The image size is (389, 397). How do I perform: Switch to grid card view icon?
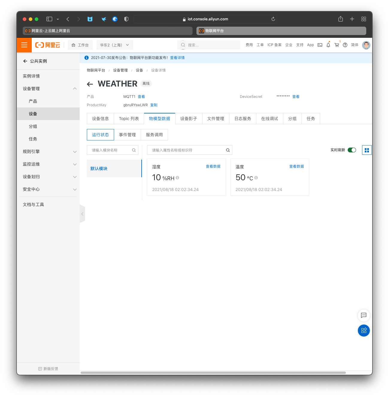[x=367, y=150]
